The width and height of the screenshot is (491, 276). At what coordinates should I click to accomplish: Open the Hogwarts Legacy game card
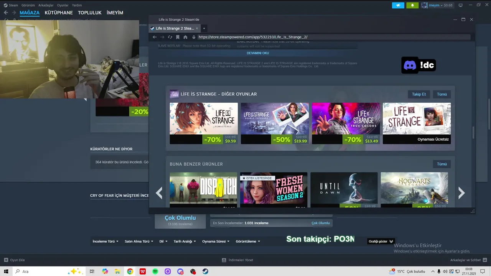point(414,190)
